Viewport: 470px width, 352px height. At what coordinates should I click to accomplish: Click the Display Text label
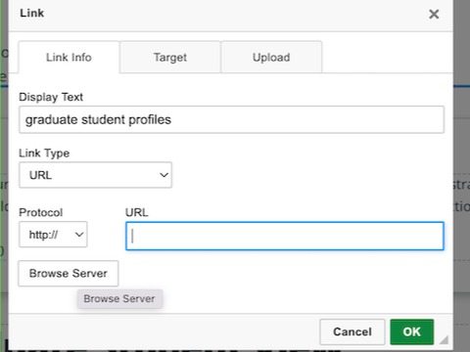[x=51, y=97]
